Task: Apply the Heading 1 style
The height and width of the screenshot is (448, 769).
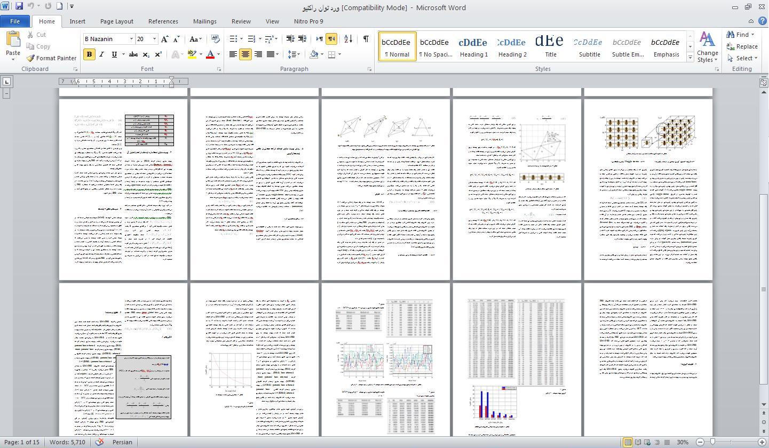Action: (473, 46)
